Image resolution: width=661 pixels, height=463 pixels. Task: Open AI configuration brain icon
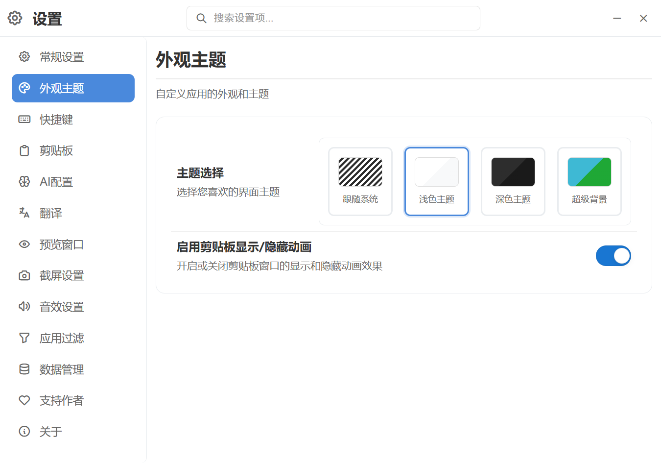[x=24, y=182]
